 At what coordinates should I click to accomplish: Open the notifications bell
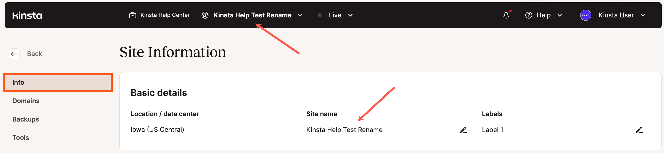click(x=506, y=15)
